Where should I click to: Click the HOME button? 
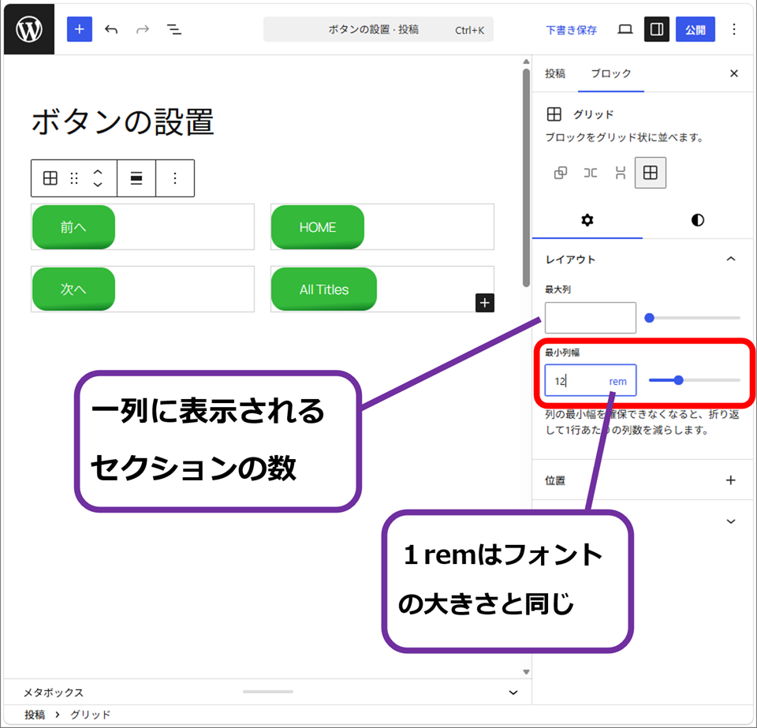(x=318, y=227)
